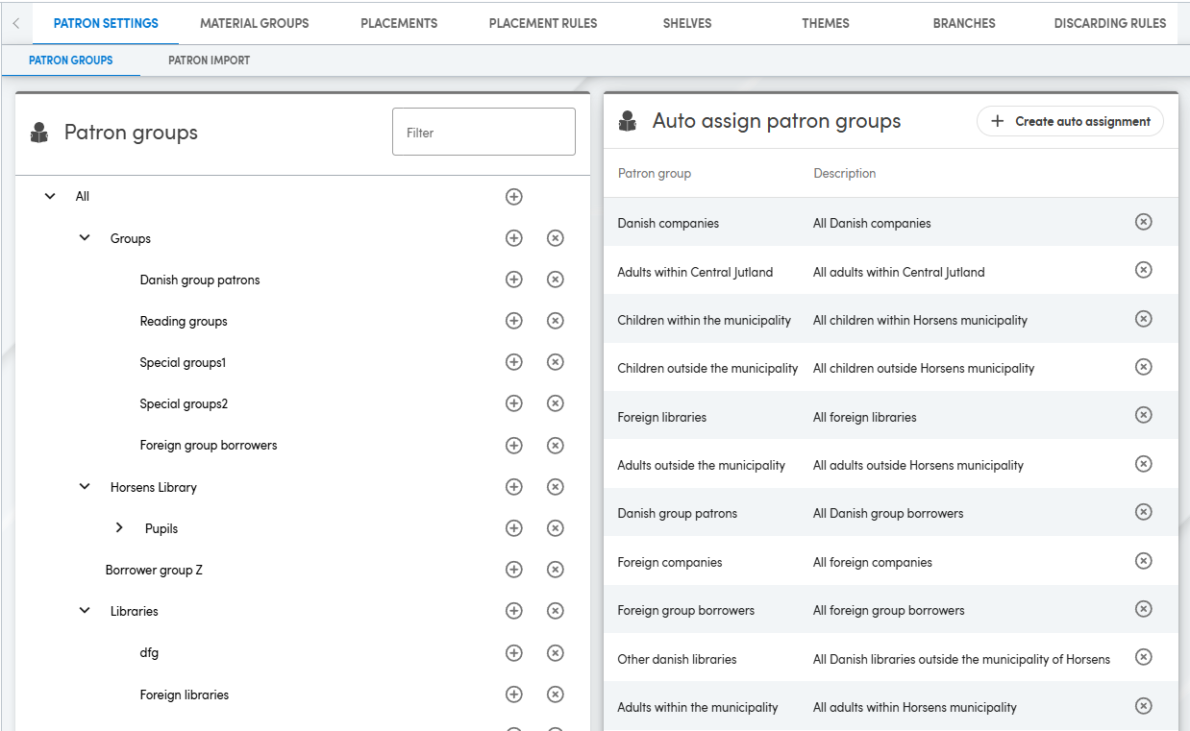The width and height of the screenshot is (1190, 731).
Task: Collapse the Libraries tree node
Action: pyautogui.click(x=85, y=611)
